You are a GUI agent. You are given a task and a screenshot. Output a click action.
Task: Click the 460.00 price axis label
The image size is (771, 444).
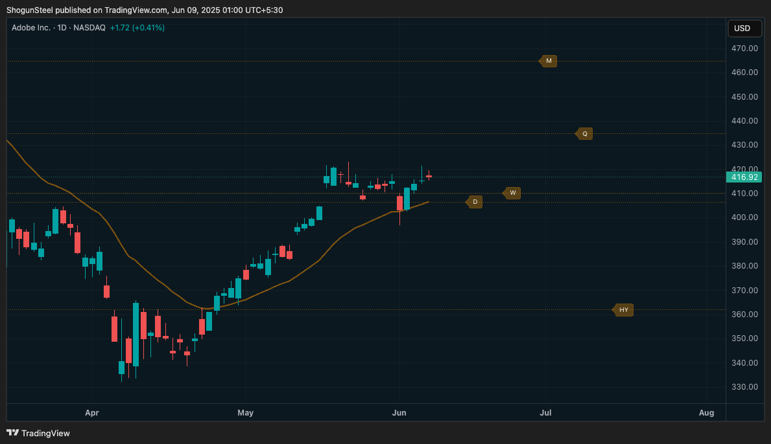744,72
